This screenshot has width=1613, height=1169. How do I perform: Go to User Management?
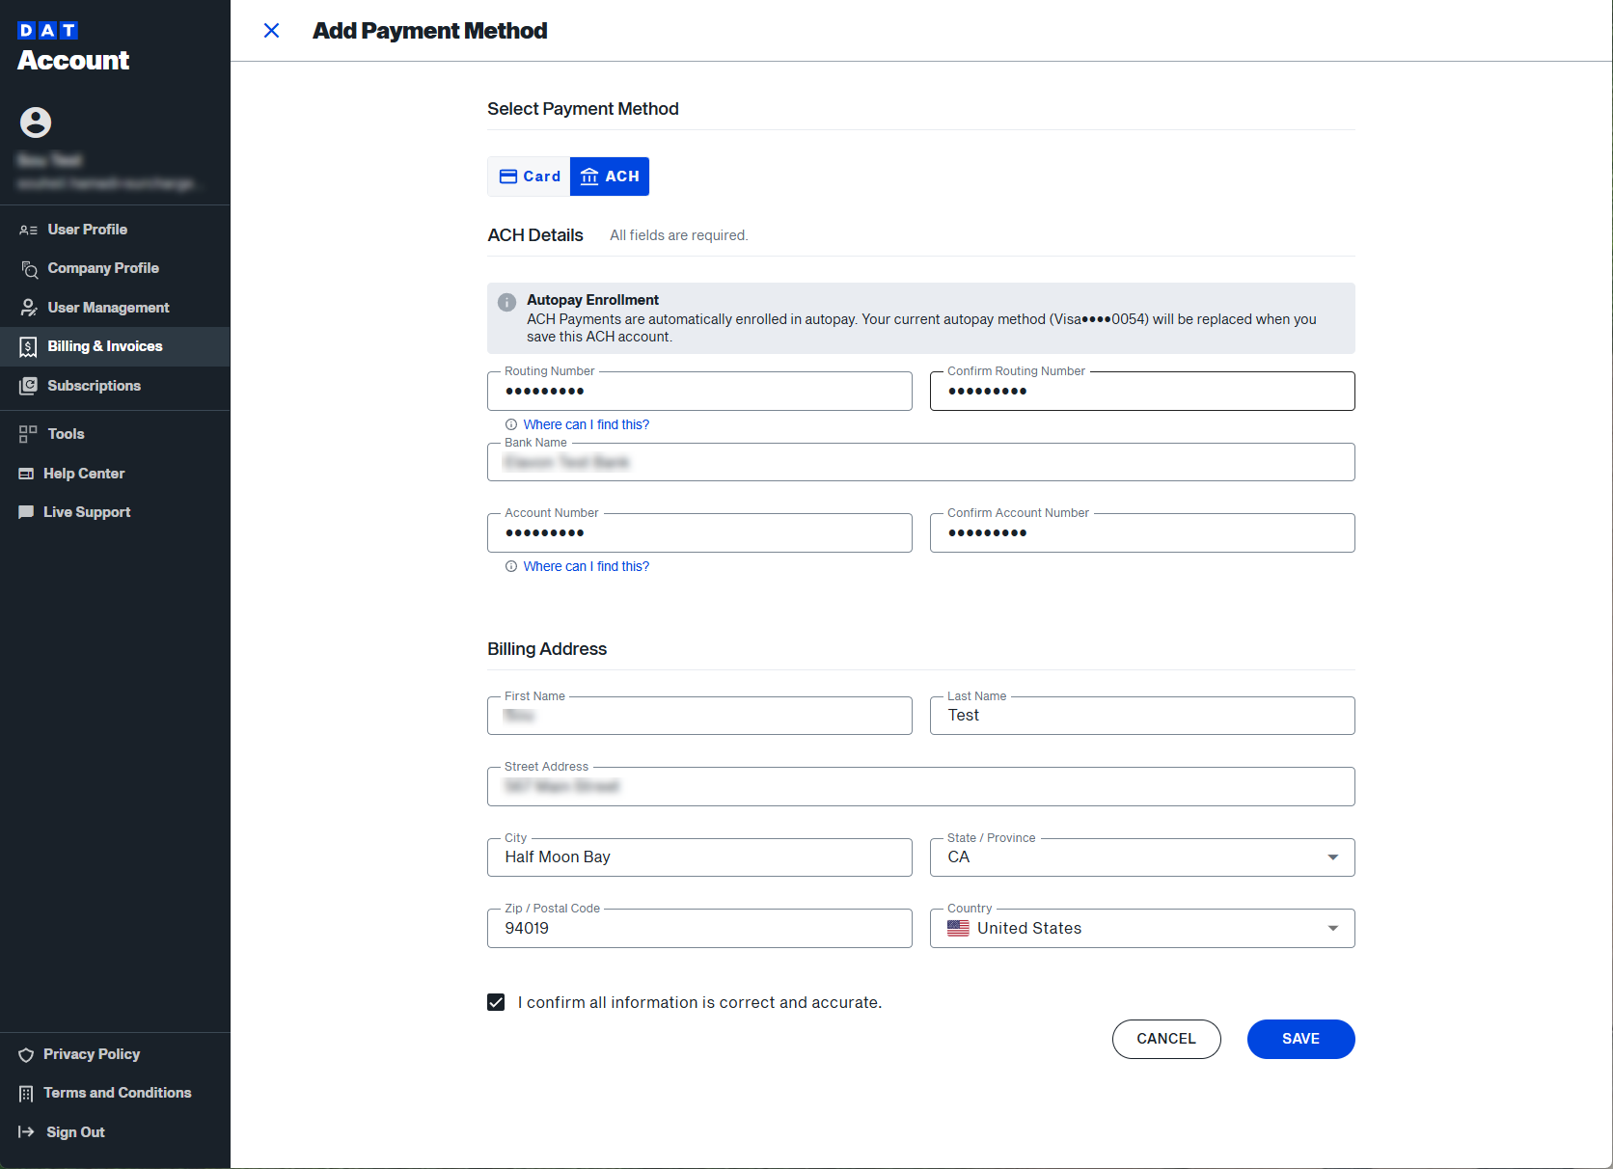tap(115, 308)
